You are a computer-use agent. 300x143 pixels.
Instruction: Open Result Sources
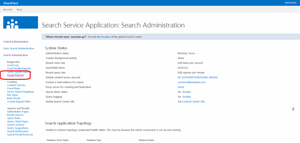point(15,115)
